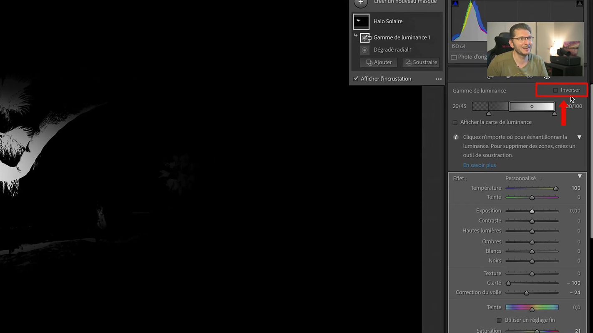Open the three-dot overlay options menu
Screen dimensions: 593x333
438,79
